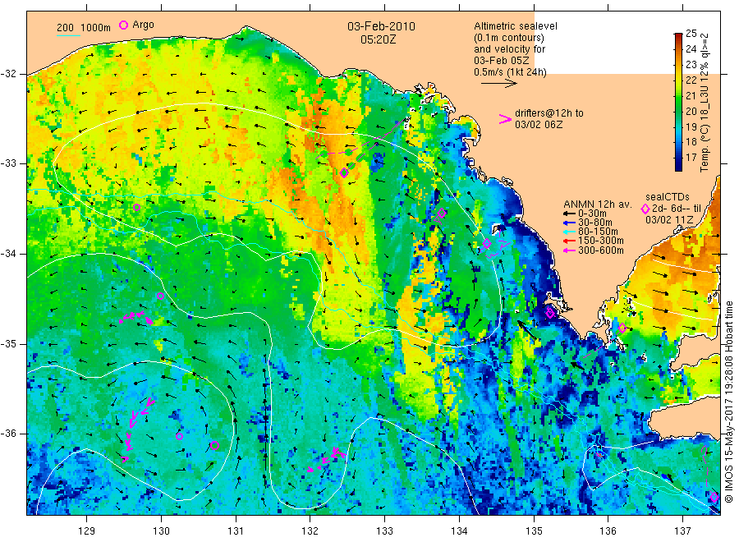Click the Argo circle symbol in the legend
Viewport: 739px width, 542px height.
coord(123,25)
